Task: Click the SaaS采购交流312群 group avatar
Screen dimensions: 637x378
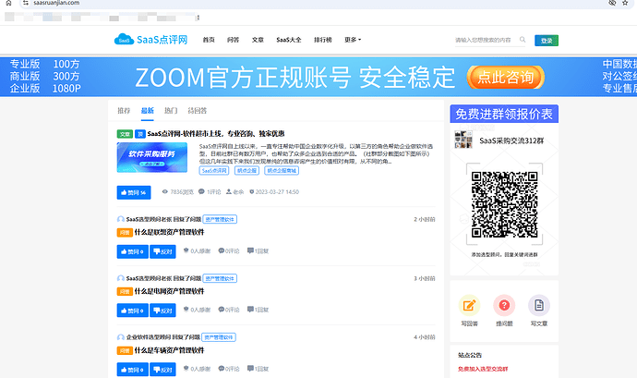Action: 463,140
